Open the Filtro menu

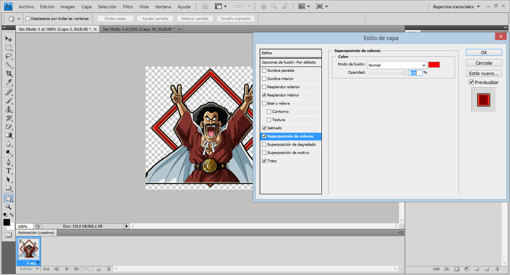click(x=128, y=7)
